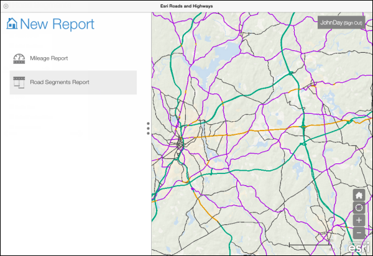
Task: Activate the locate/compass map button
Action: click(359, 208)
